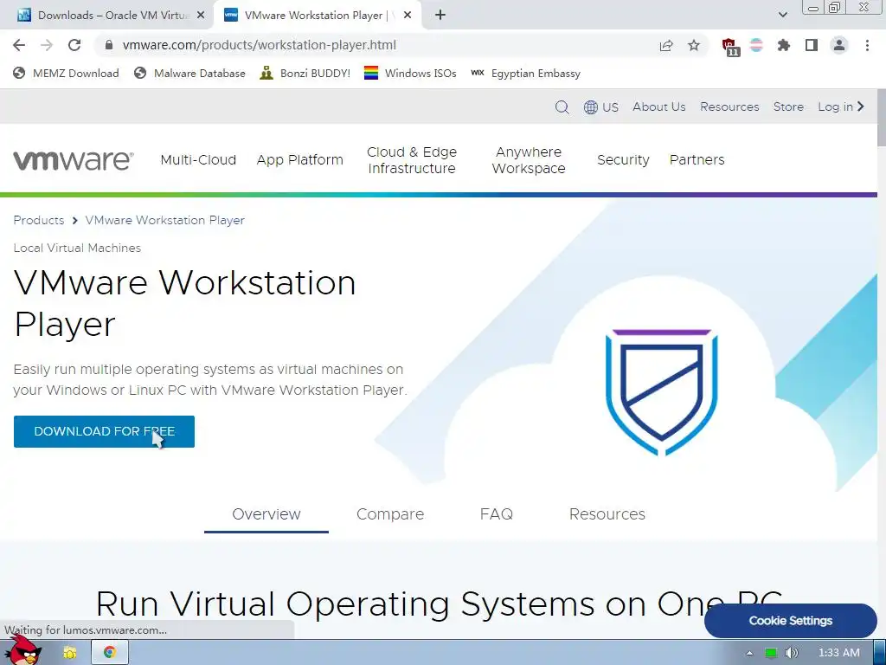The height and width of the screenshot is (665, 886).
Task: Show hidden system tray icons arrow
Action: point(750,653)
